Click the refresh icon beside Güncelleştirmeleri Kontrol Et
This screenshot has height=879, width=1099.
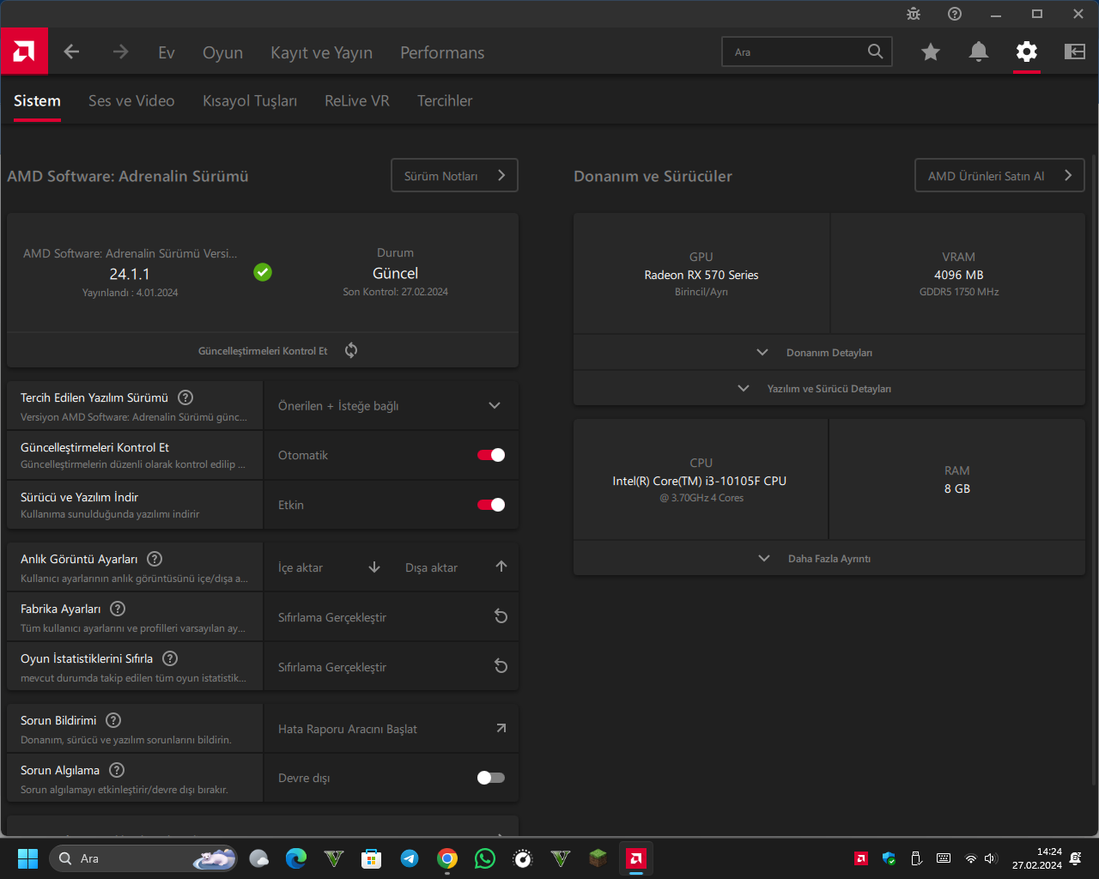pyautogui.click(x=351, y=350)
